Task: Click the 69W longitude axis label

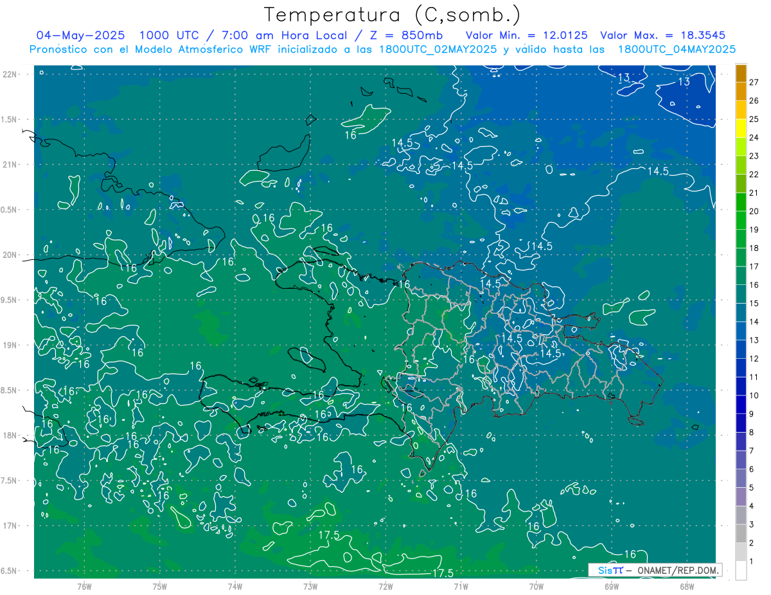Action: [x=612, y=586]
